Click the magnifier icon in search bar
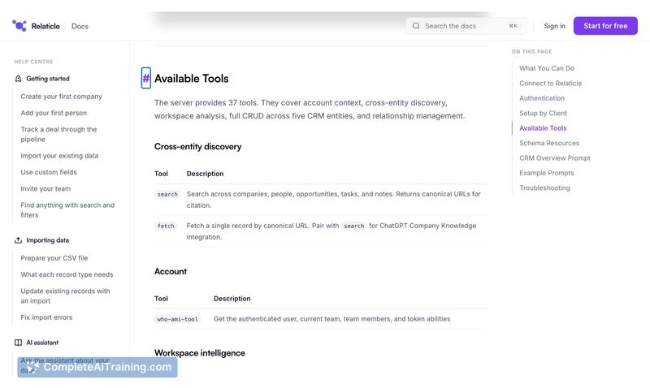Viewport: 650px width, 388px height. tap(416, 26)
